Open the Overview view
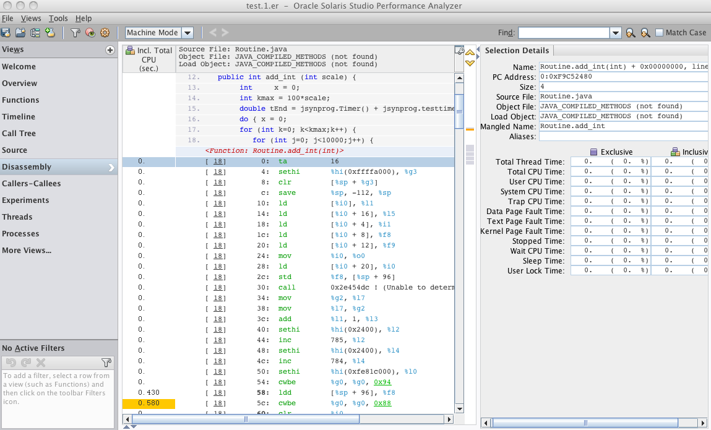 pos(59,84)
